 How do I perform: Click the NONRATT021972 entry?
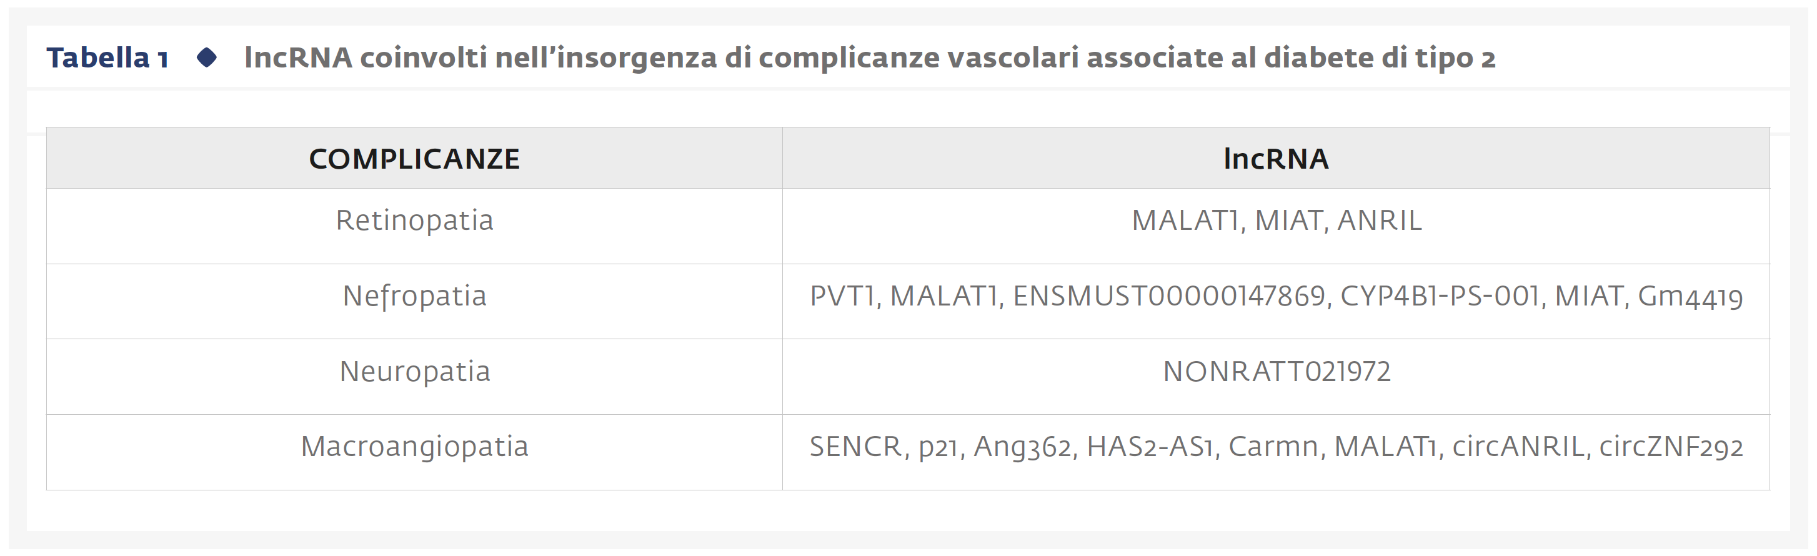(1276, 372)
